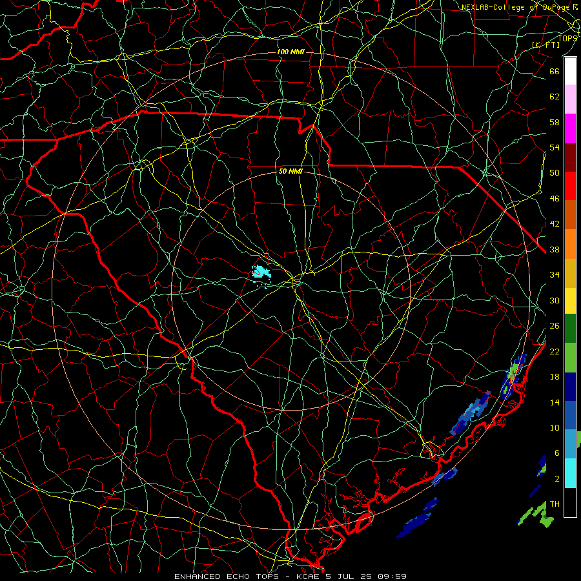Click the 'KCAE' radar site identifier
The image size is (581, 581).
click(307, 576)
